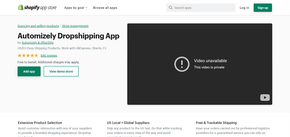Viewport: 290px width, 137px height.
Task: Click the US Local + Global Suppliers heading
Action: tap(128, 123)
